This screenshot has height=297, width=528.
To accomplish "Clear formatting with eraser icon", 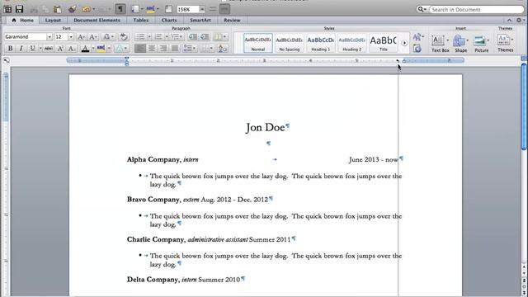I will [124, 36].
